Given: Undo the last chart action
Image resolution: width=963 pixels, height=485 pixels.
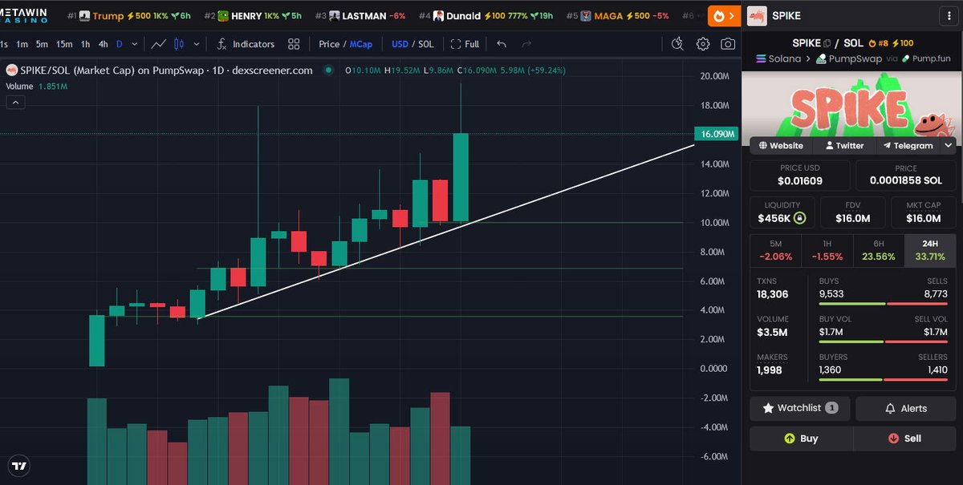Looking at the screenshot, I should (502, 44).
